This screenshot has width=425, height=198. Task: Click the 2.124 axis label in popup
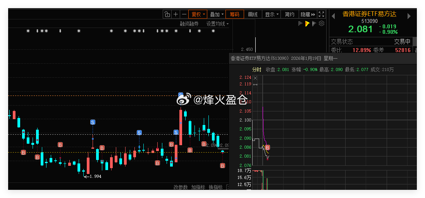click(x=245, y=77)
